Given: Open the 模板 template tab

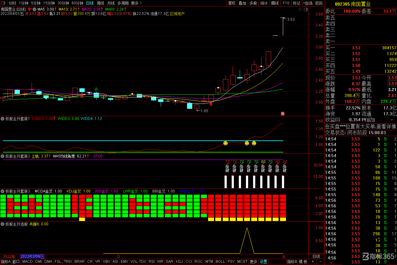Looking at the screenshot, I should coord(303,262).
